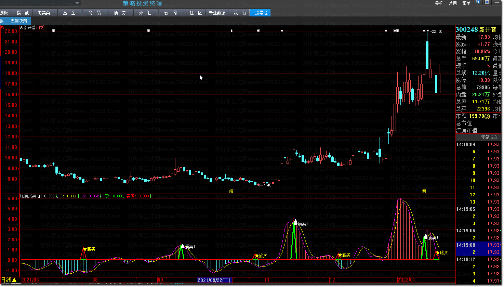Select the highlighted 14:19:08 trade row
This screenshot has height=287, width=504.
tap(478, 245)
